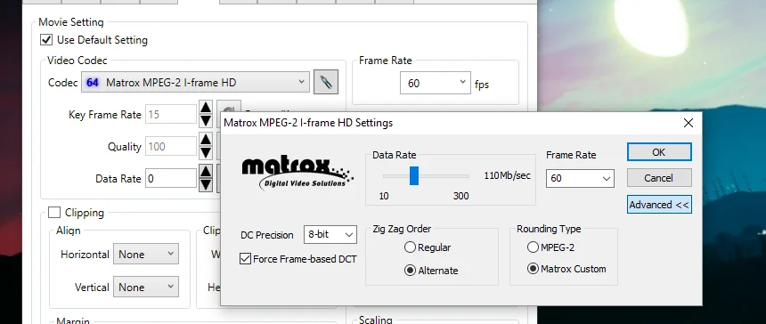766x324 pixels.
Task: Click the Key Frame Rate field
Action: click(171, 114)
